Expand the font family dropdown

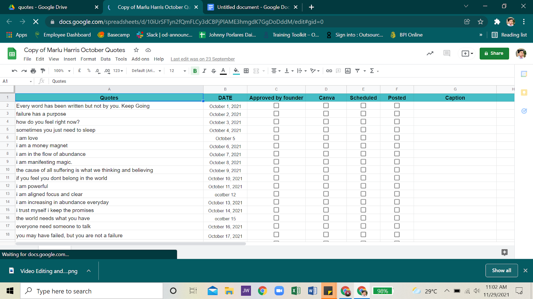[x=146, y=71]
